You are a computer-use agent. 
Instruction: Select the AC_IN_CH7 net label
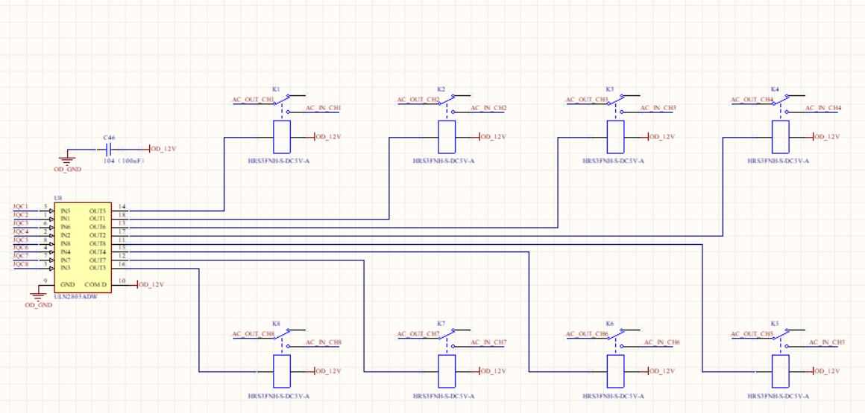tap(488, 342)
